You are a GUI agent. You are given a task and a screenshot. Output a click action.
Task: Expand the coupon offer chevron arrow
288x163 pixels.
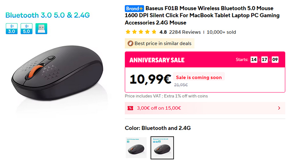click(x=279, y=108)
